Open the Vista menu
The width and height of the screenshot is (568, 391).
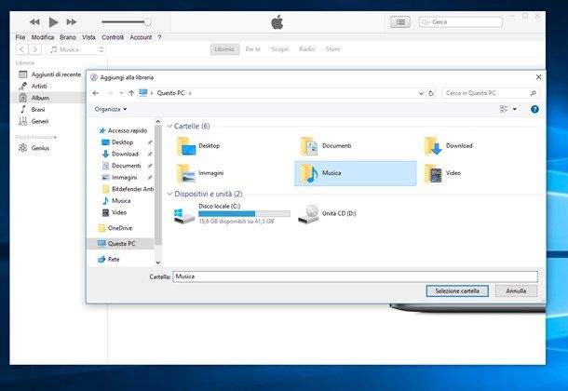(88, 37)
